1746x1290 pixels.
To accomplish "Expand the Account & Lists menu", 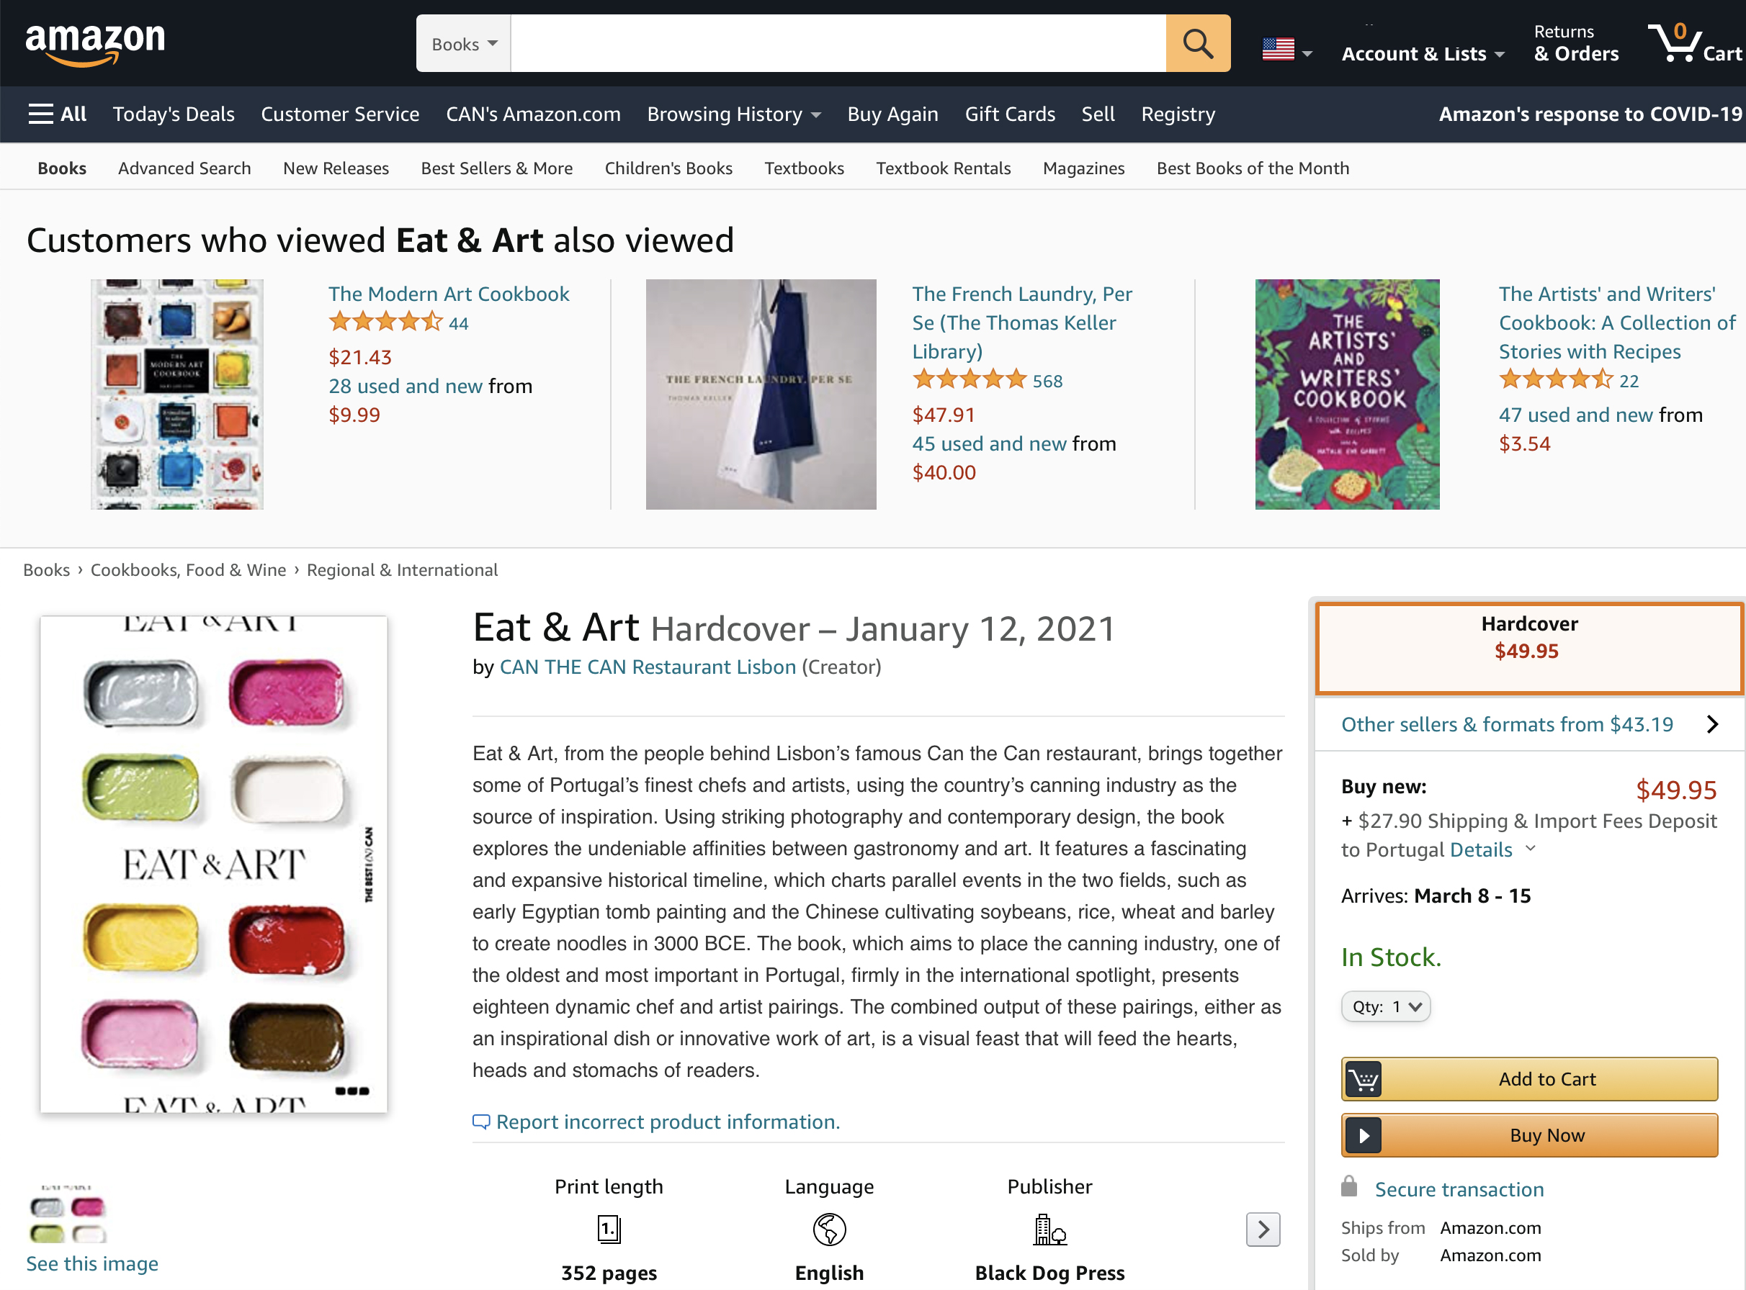I will click(1422, 53).
